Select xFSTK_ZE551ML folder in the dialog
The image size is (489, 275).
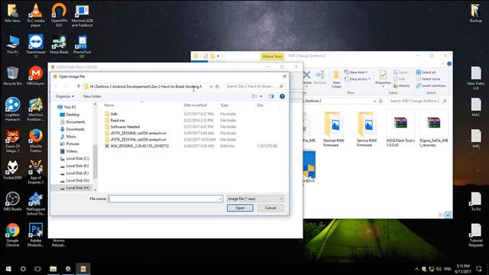point(138,140)
